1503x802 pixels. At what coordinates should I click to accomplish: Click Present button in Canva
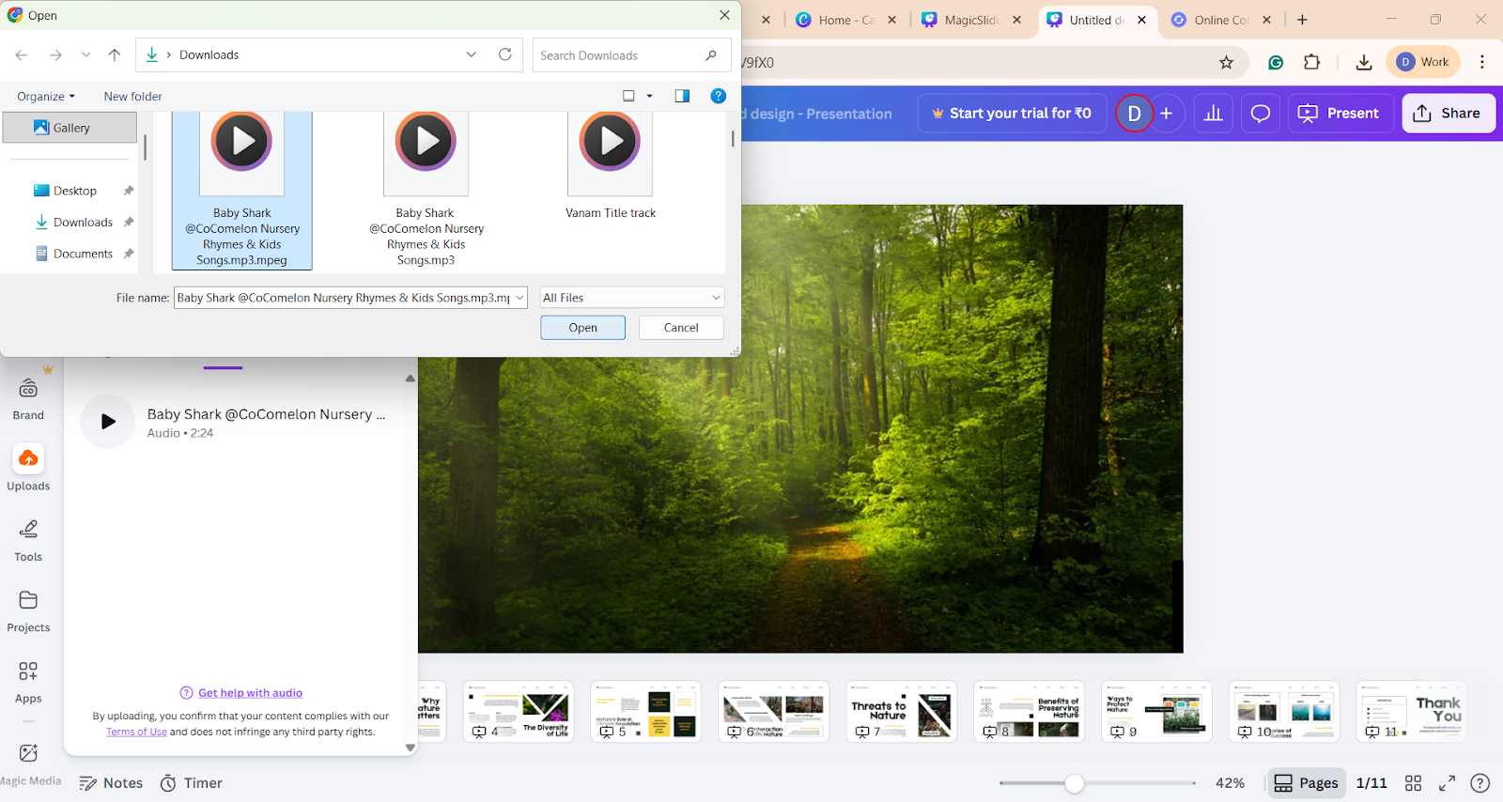coord(1340,114)
